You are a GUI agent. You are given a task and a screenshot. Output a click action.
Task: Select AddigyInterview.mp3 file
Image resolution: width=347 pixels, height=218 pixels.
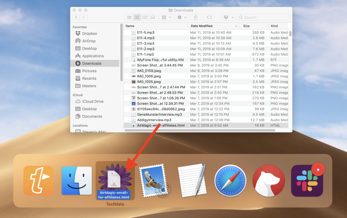tap(206, 120)
